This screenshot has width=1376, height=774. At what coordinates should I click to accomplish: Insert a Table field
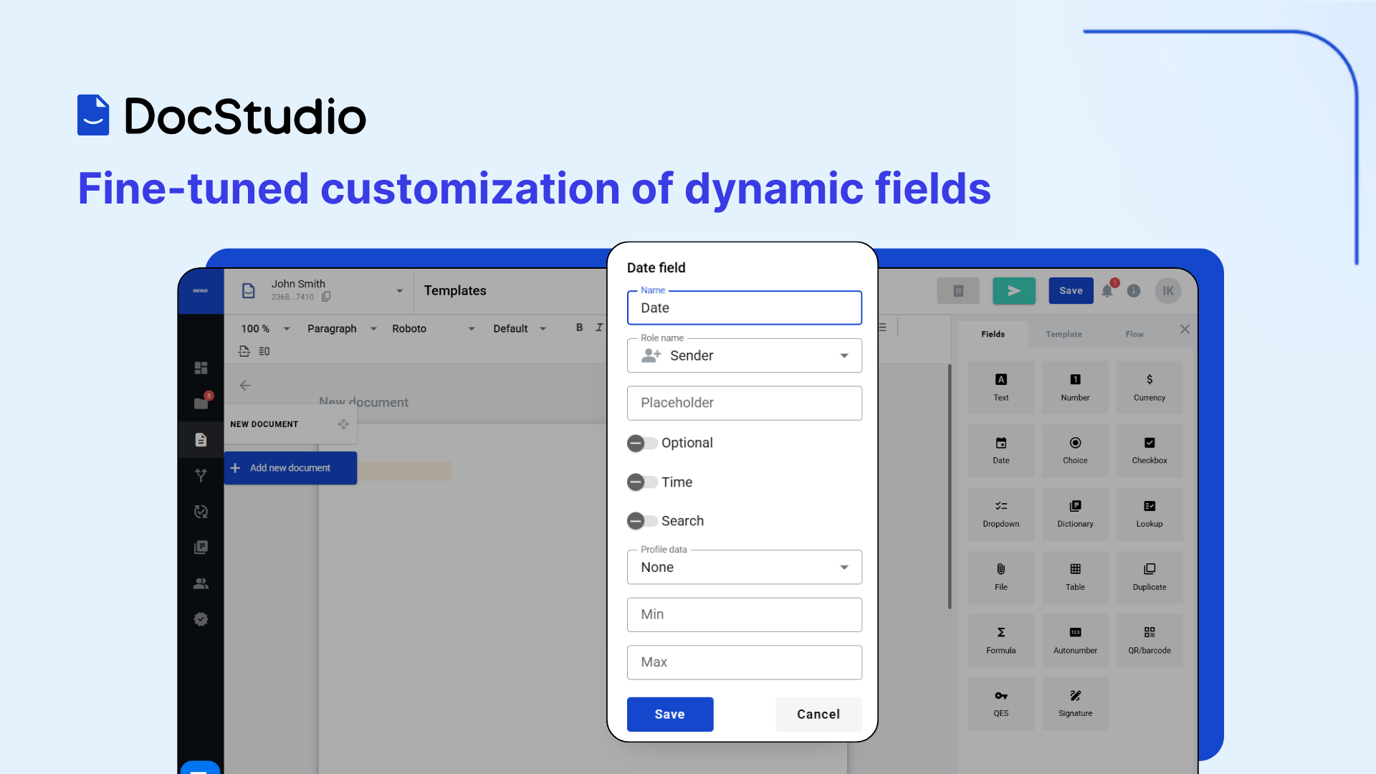tap(1075, 577)
